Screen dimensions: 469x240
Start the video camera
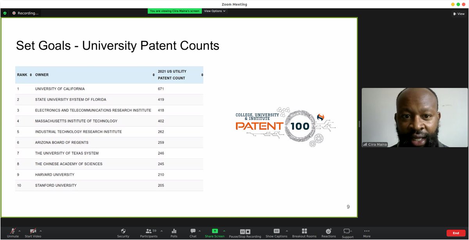[x=33, y=233]
